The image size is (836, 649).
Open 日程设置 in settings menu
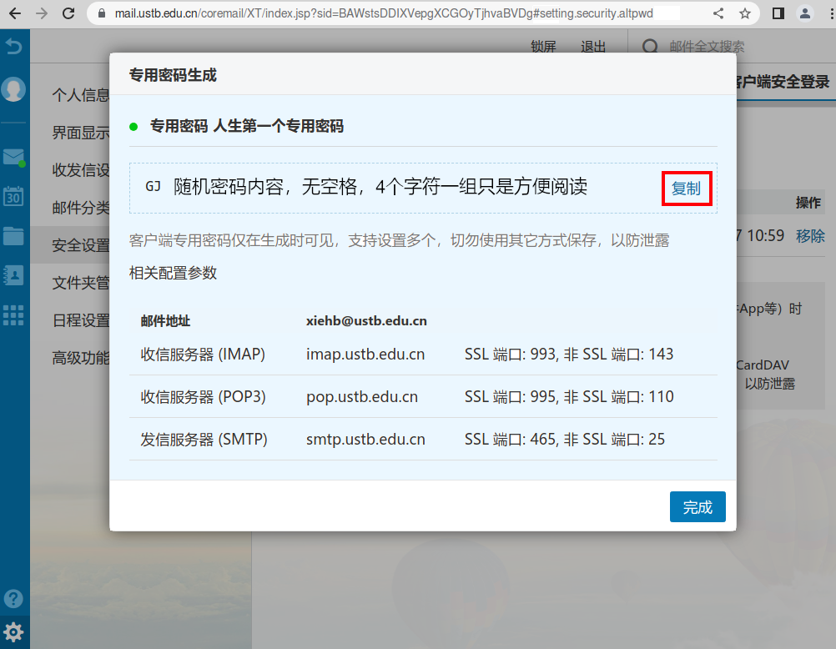[81, 320]
